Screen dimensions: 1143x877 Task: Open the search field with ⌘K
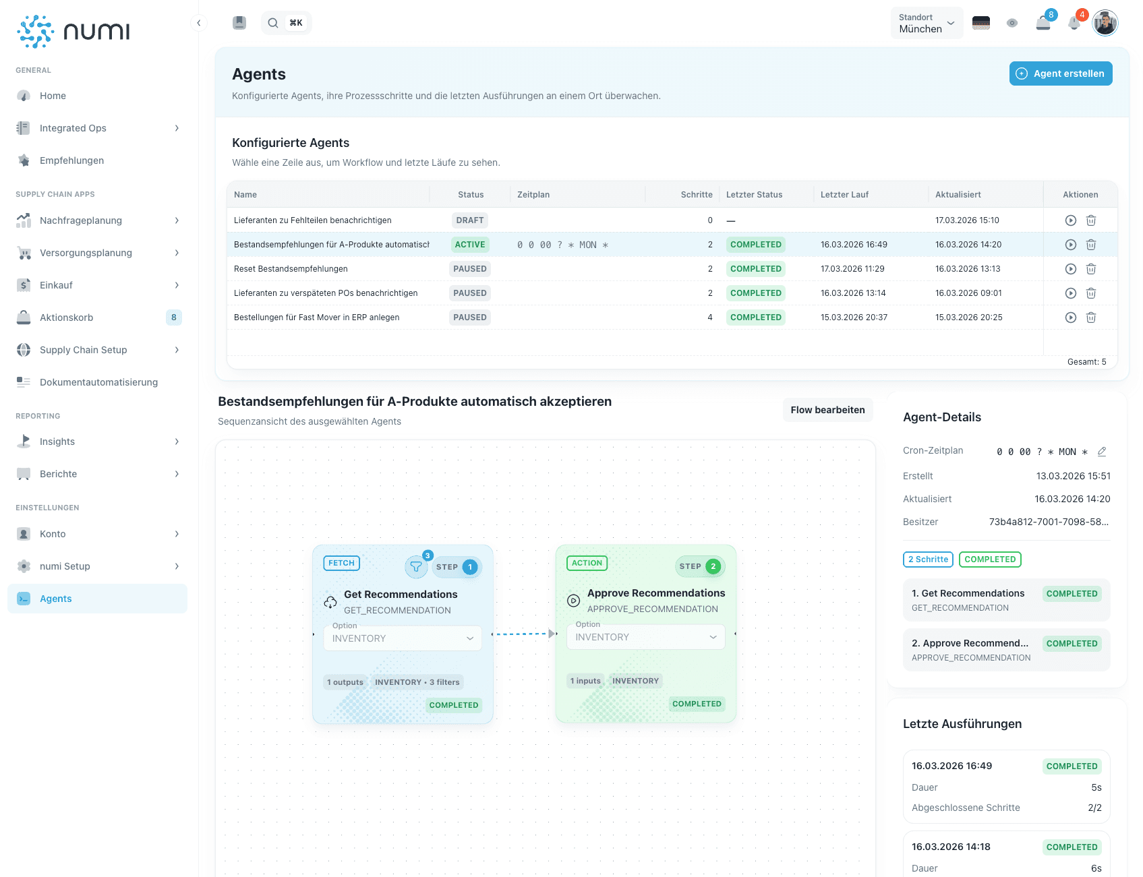(x=286, y=23)
